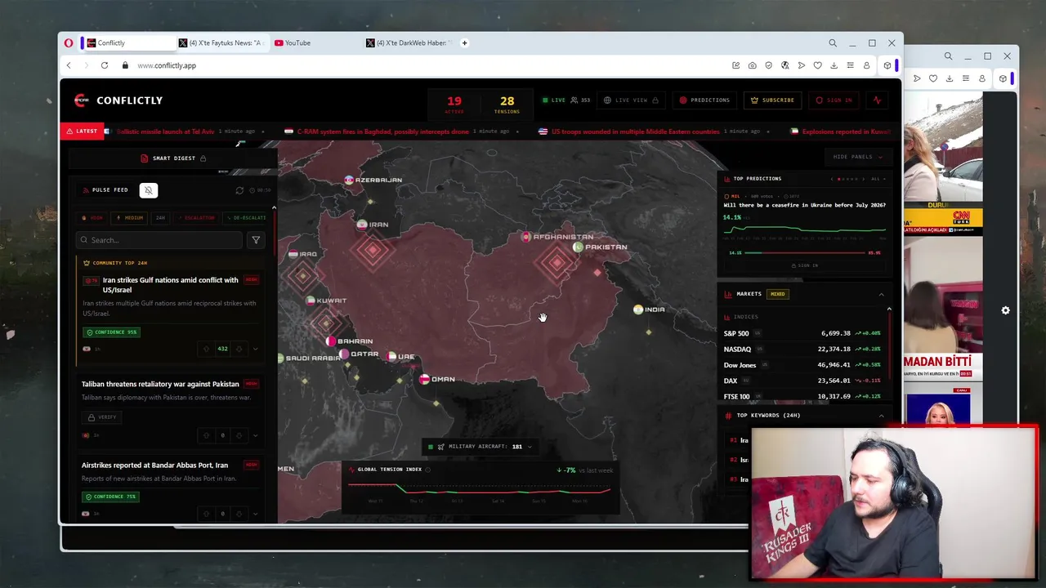Upvote the Taliban threatens retaliatory war story
This screenshot has height=588, width=1046.
(x=207, y=435)
